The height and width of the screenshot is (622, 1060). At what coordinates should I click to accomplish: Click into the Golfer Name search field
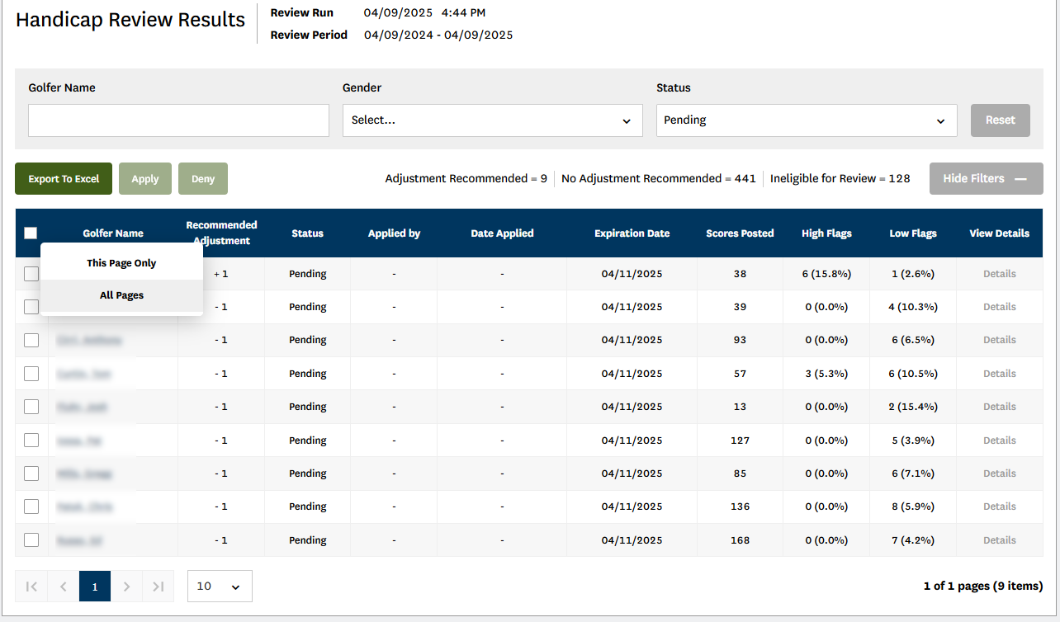178,120
